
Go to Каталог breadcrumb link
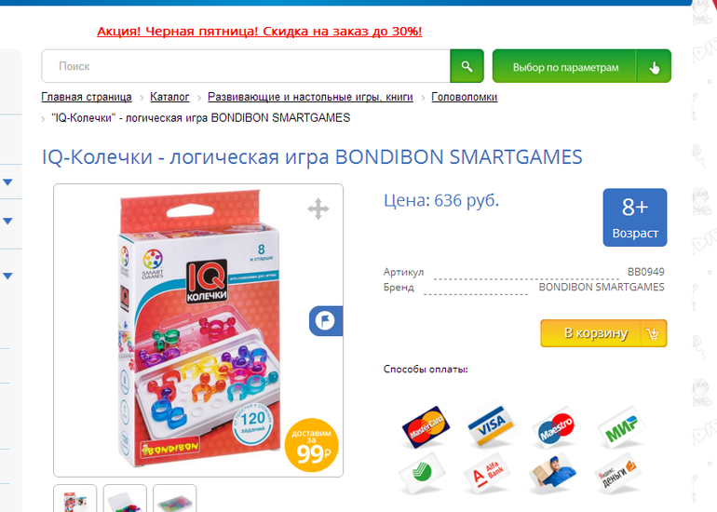tap(169, 97)
